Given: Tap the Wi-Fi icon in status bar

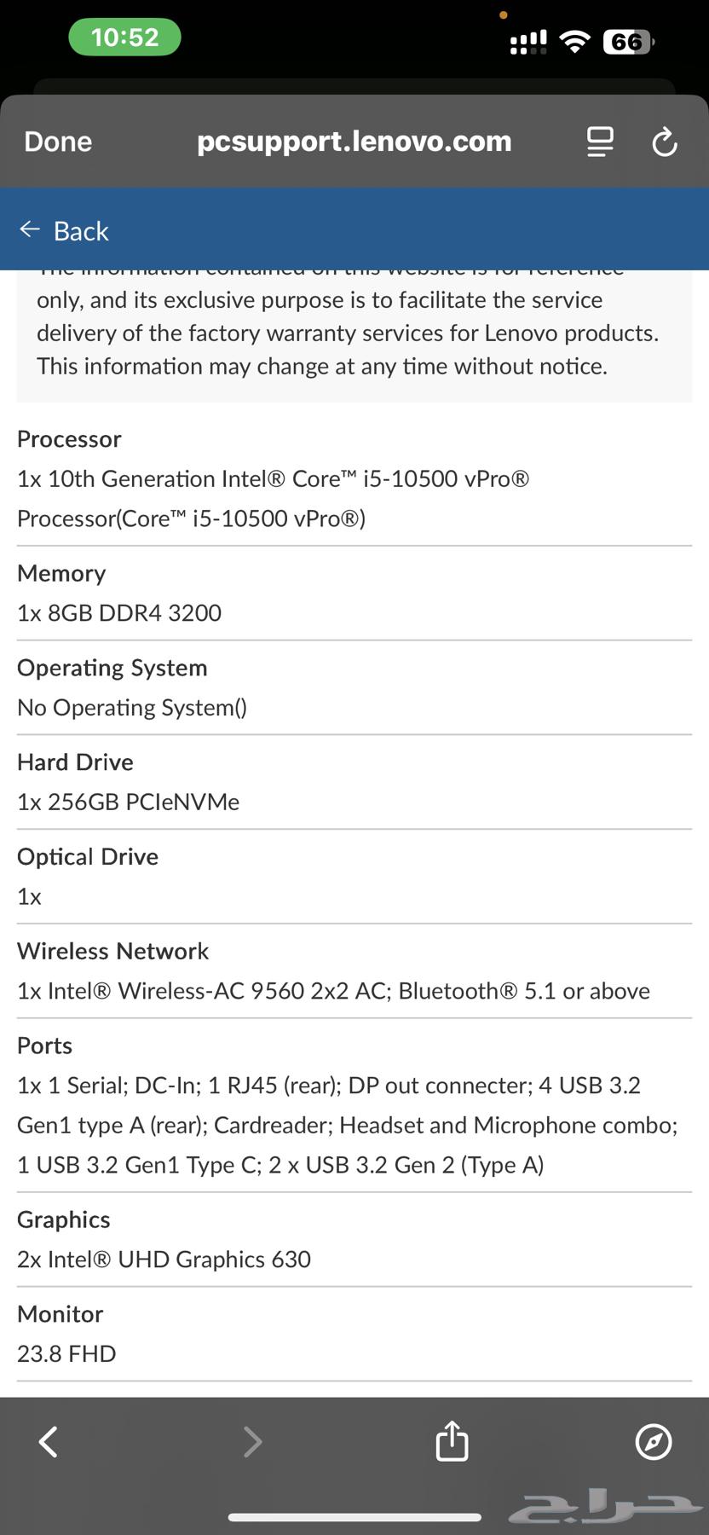Looking at the screenshot, I should [x=575, y=40].
